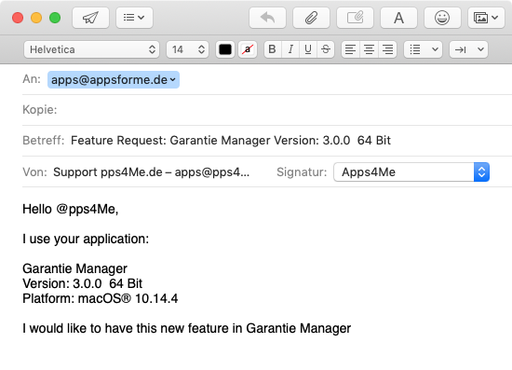512x370 pixels.
Task: Click the body line 'Garantie Manager'
Action: point(74,268)
